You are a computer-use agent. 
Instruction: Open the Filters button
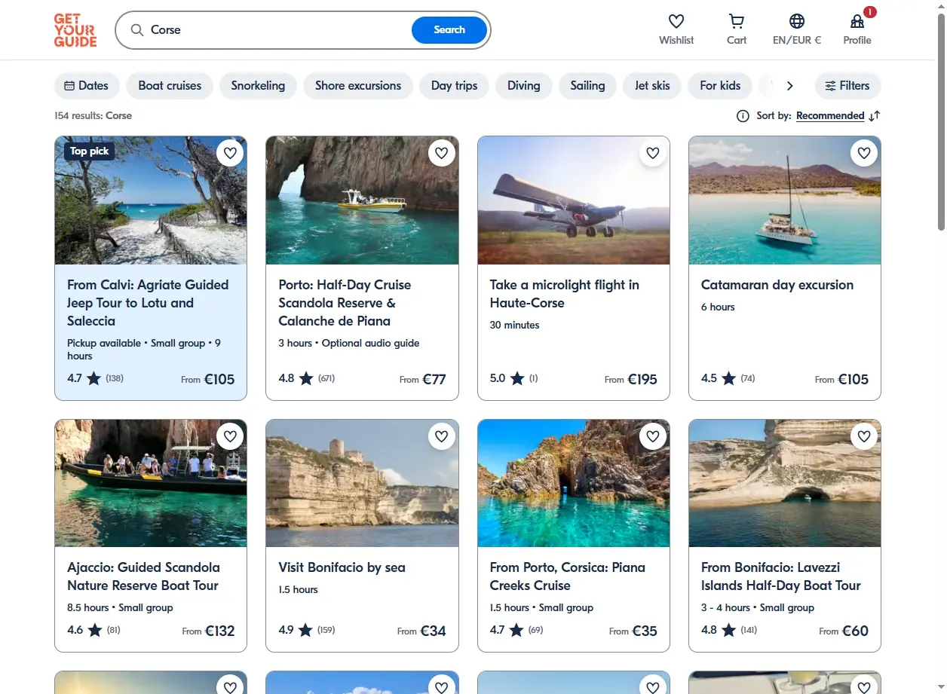coord(847,86)
